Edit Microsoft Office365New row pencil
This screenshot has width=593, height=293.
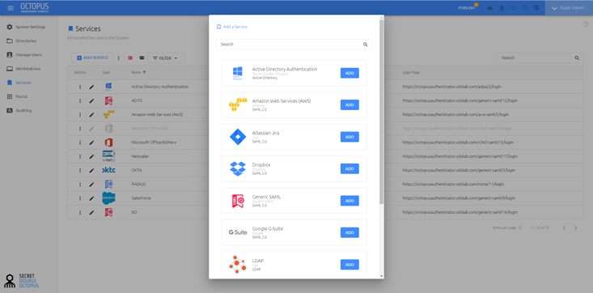pyautogui.click(x=91, y=142)
